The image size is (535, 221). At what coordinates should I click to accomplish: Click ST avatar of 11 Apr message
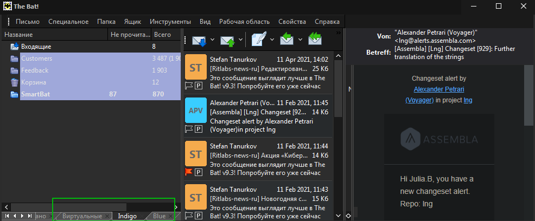pos(195,67)
